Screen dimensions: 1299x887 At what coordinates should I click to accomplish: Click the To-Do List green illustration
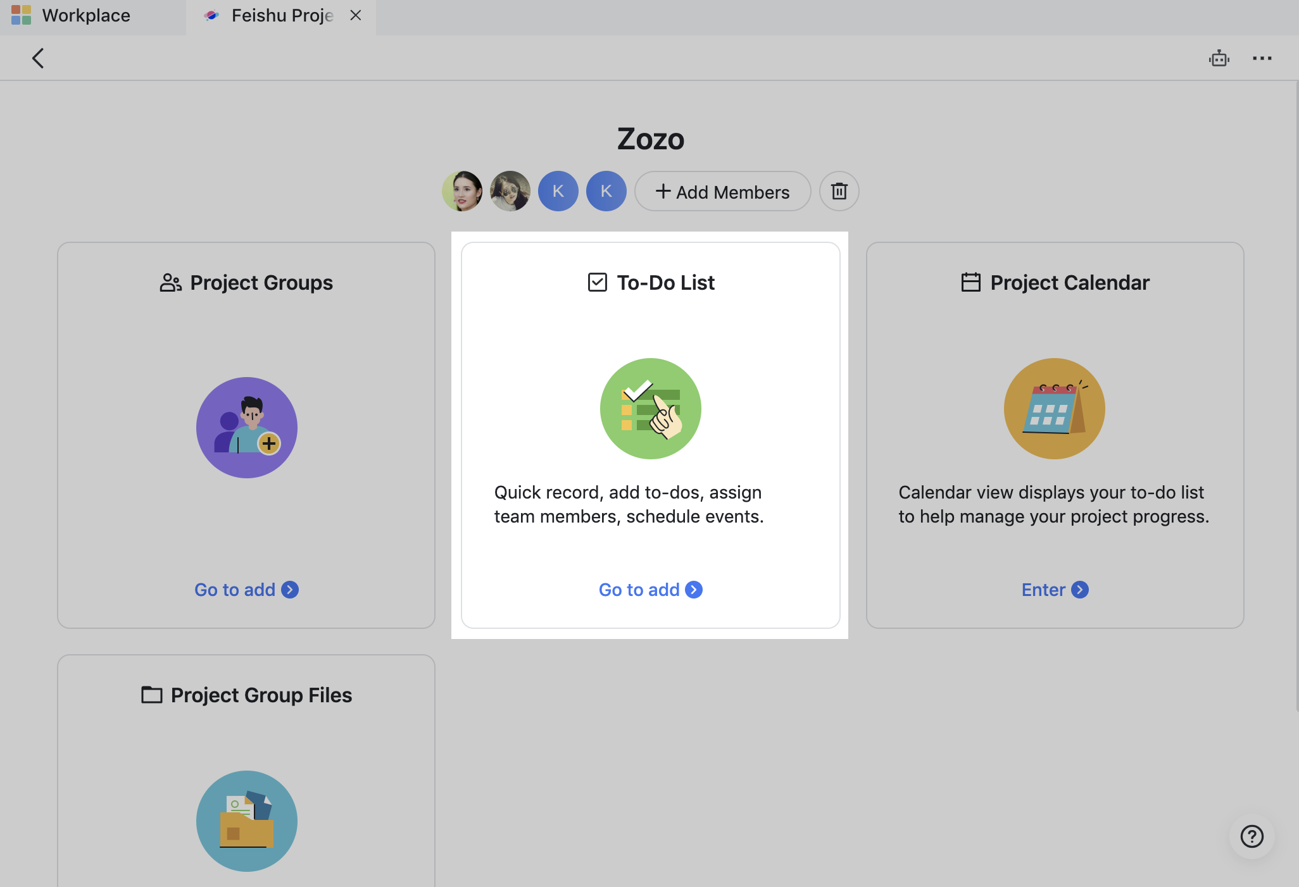[651, 409]
